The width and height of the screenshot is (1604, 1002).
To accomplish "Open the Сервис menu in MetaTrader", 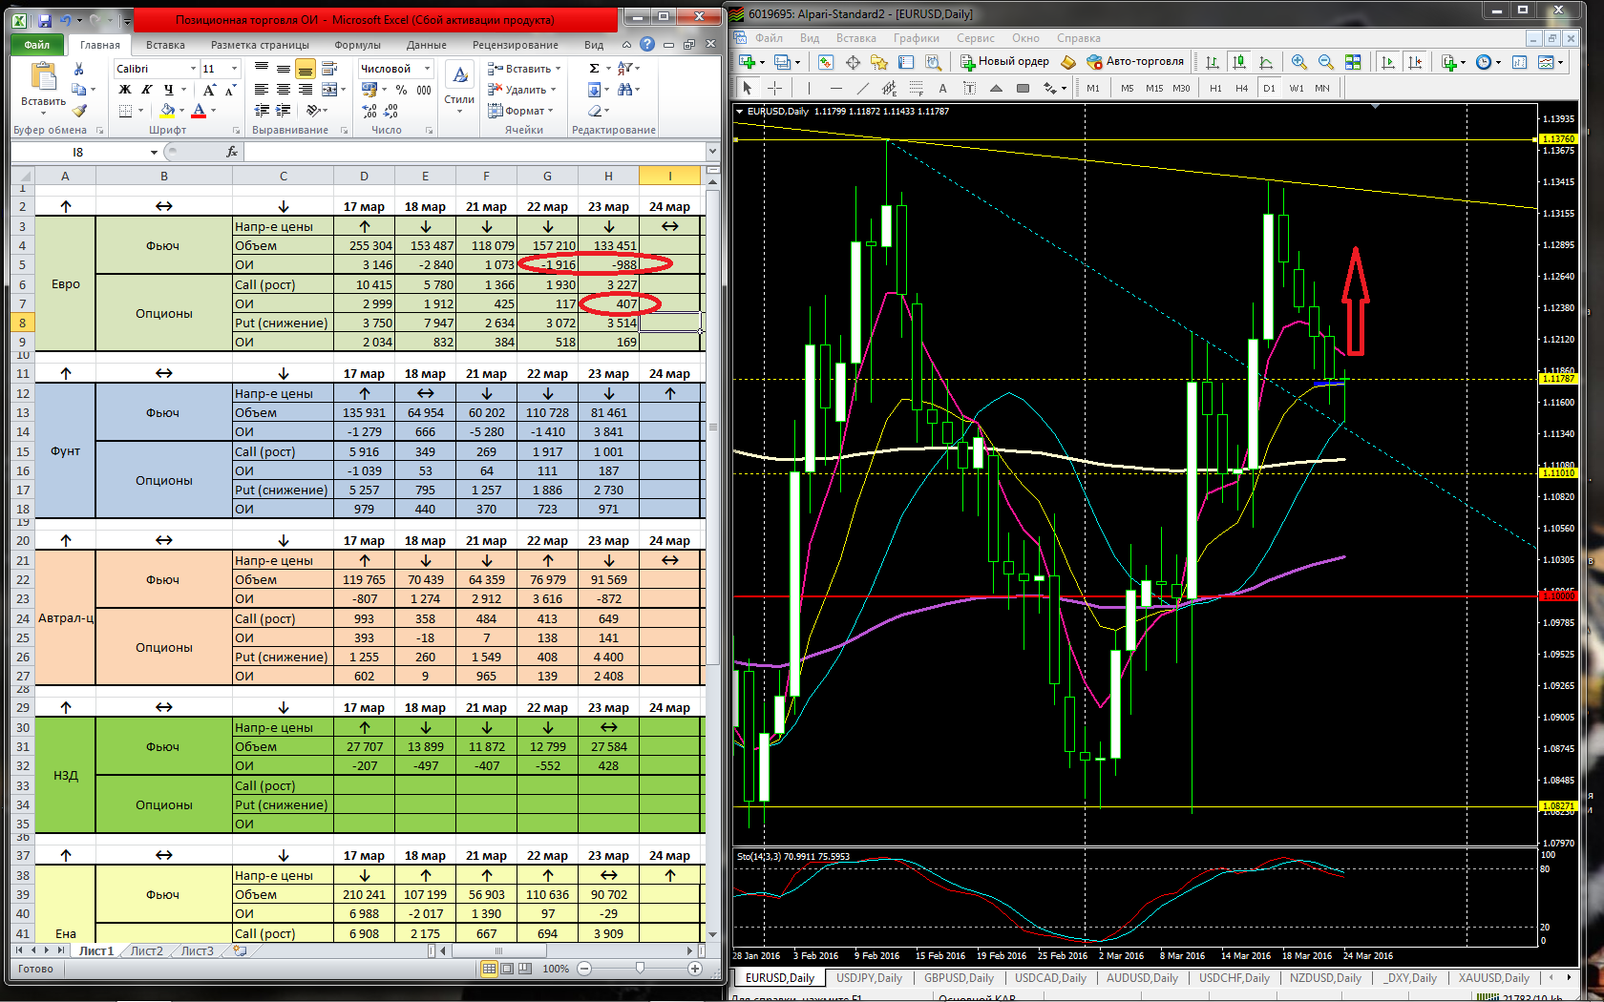I will tap(976, 38).
